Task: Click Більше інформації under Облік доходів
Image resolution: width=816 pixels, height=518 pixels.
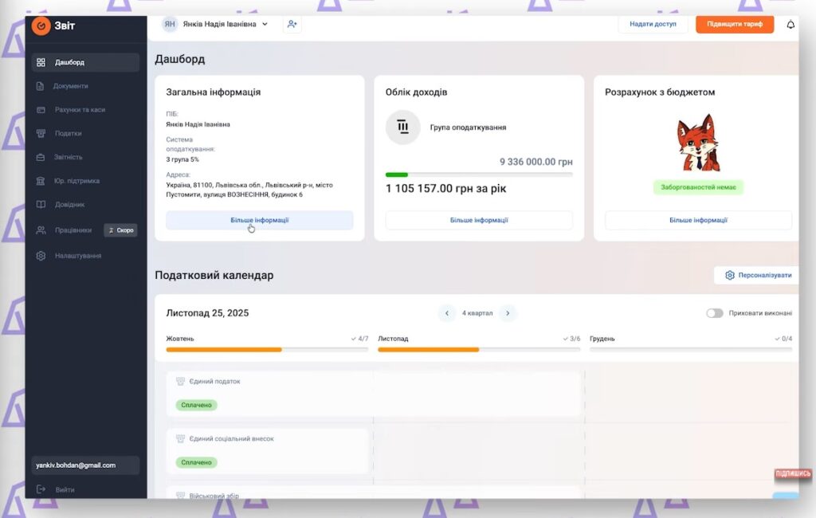Action: [479, 220]
